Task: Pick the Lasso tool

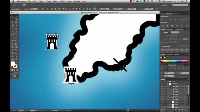Action: coord(17,22)
